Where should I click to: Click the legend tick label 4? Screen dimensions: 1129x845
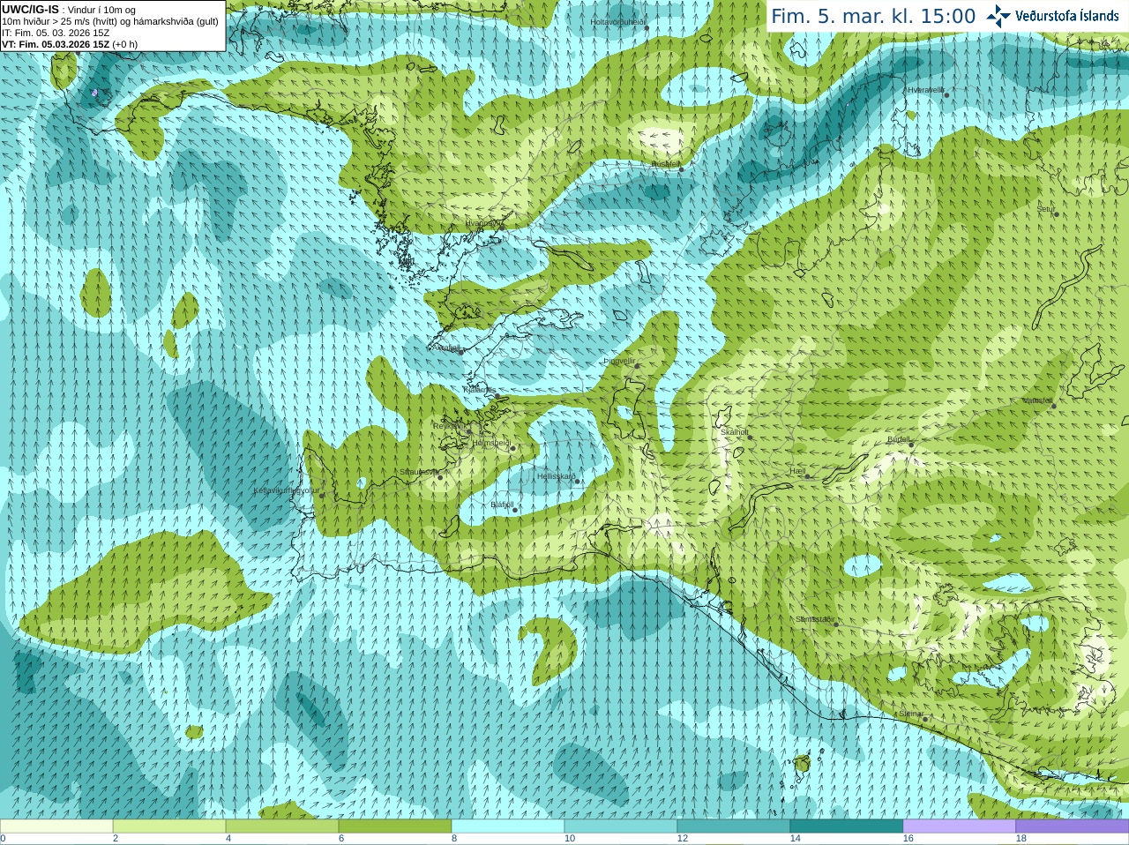228,839
